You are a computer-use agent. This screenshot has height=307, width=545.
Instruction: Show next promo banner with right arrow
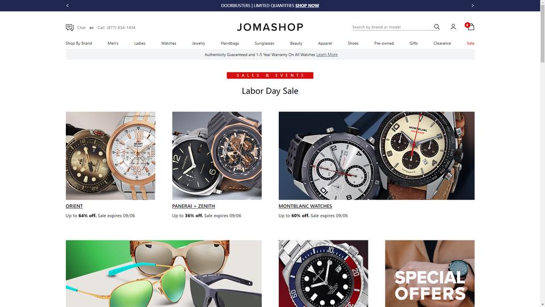tap(472, 6)
